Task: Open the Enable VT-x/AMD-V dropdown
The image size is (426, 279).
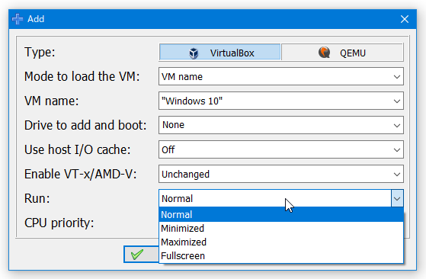Action: tap(281, 174)
